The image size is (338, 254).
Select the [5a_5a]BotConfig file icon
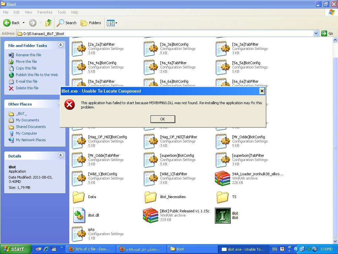pyautogui.click(x=222, y=67)
